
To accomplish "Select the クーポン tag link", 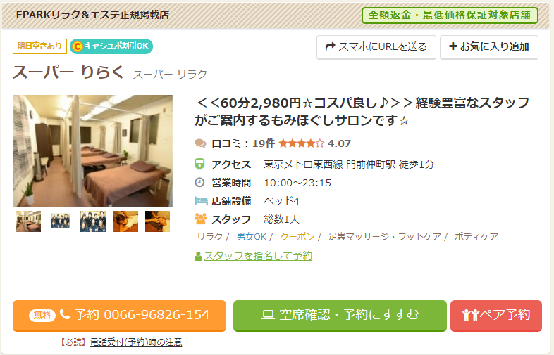I will [x=297, y=236].
